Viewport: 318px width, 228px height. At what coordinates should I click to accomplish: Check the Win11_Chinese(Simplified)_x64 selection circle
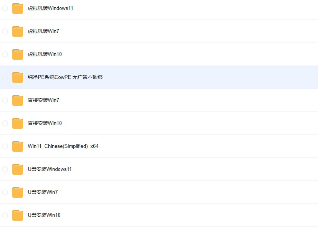5,146
